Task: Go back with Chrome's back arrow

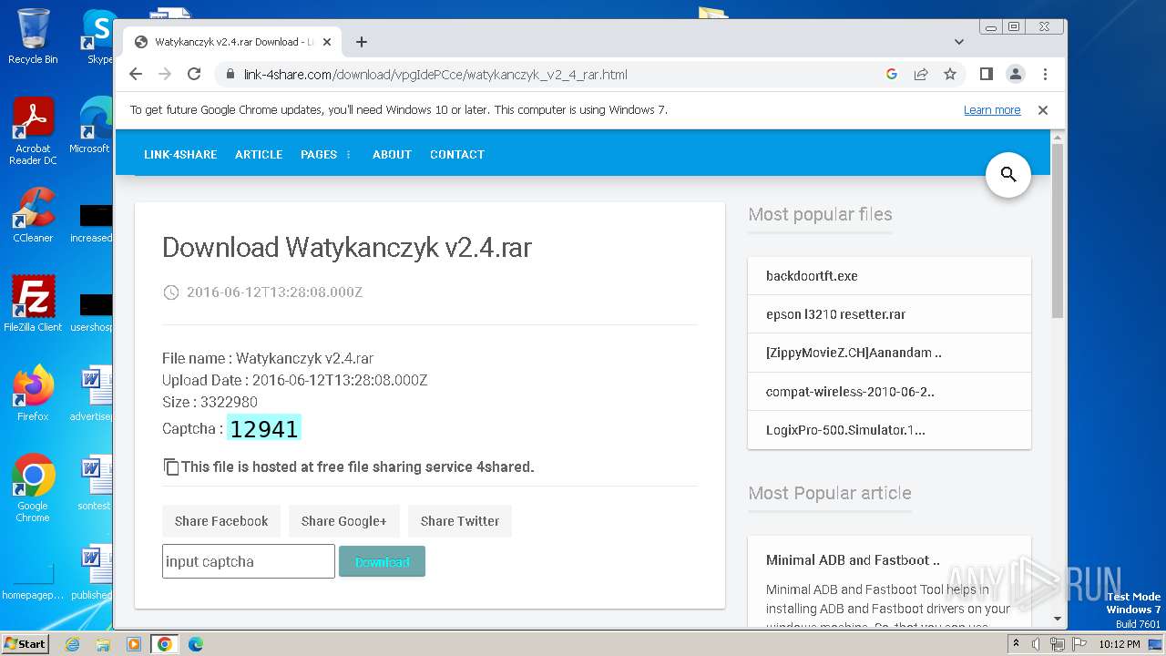Action: tap(136, 74)
